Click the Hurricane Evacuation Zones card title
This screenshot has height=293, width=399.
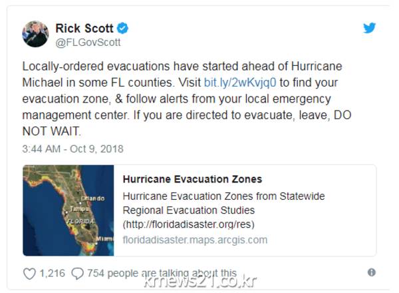click(x=192, y=179)
